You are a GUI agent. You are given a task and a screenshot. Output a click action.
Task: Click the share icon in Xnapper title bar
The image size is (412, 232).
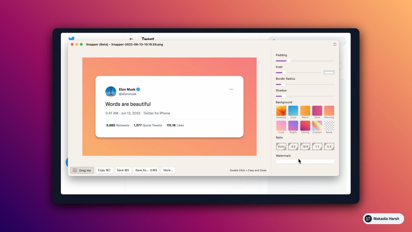pos(335,44)
